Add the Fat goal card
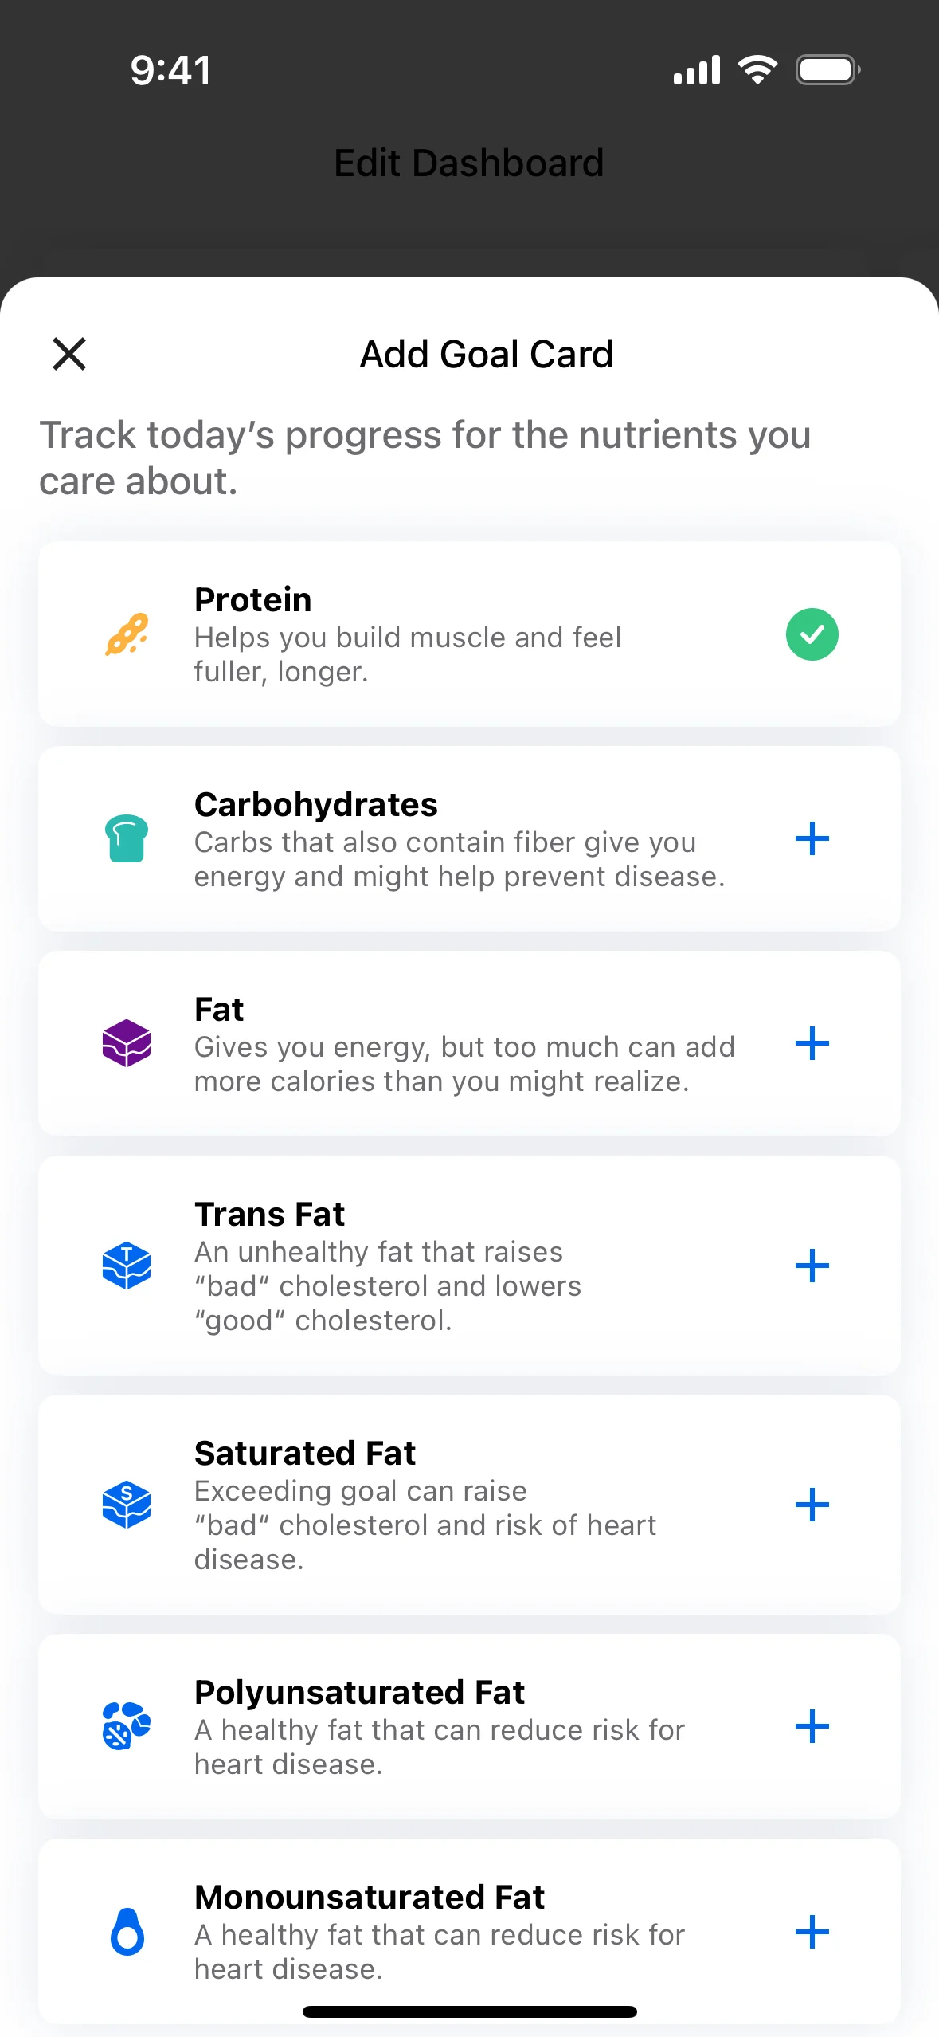The height and width of the screenshot is (2037, 939). 812,1043
